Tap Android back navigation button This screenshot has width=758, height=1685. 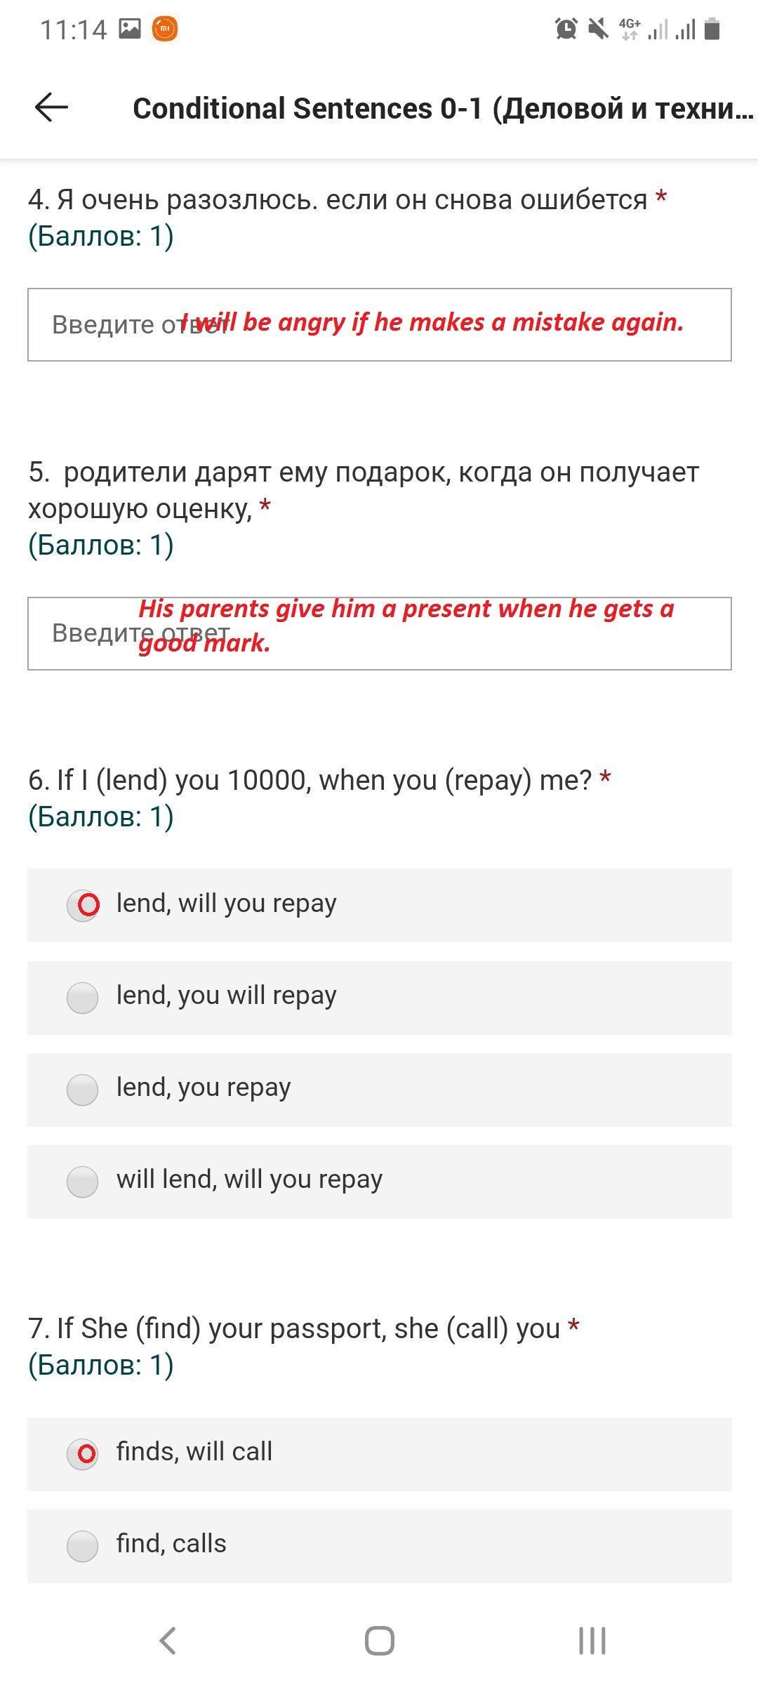pyautogui.click(x=168, y=1641)
